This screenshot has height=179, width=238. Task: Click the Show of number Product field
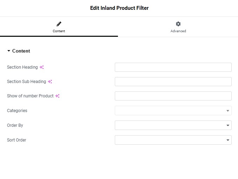pyautogui.click(x=173, y=96)
